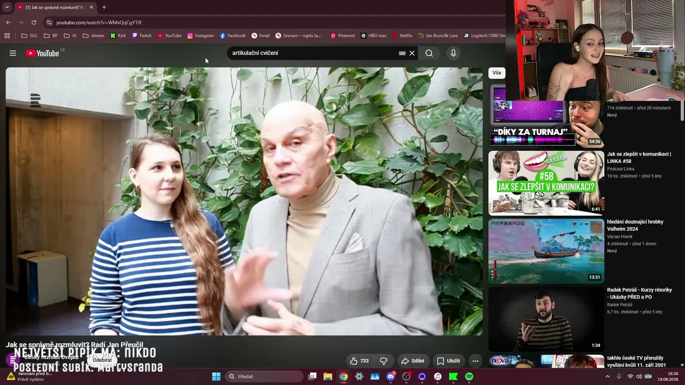Open the Netflix bookmark
The image size is (685, 385).
coord(402,36)
